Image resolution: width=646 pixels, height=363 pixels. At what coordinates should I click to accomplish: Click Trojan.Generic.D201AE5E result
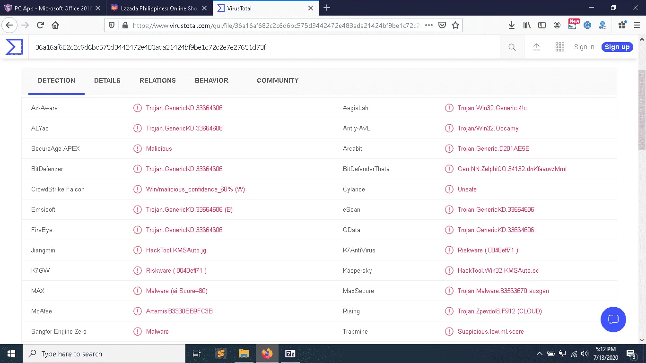pyautogui.click(x=493, y=148)
